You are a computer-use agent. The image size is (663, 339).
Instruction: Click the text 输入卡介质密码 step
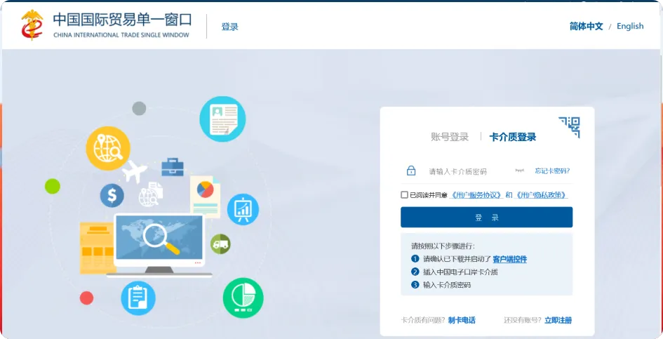[447, 285]
